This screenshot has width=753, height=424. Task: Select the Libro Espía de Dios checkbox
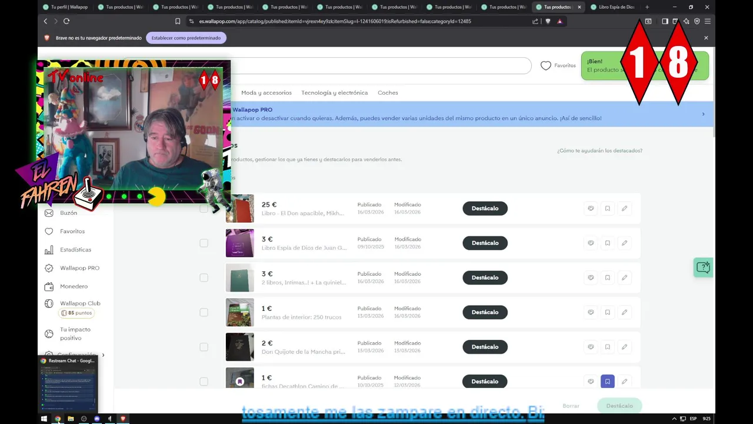(204, 243)
